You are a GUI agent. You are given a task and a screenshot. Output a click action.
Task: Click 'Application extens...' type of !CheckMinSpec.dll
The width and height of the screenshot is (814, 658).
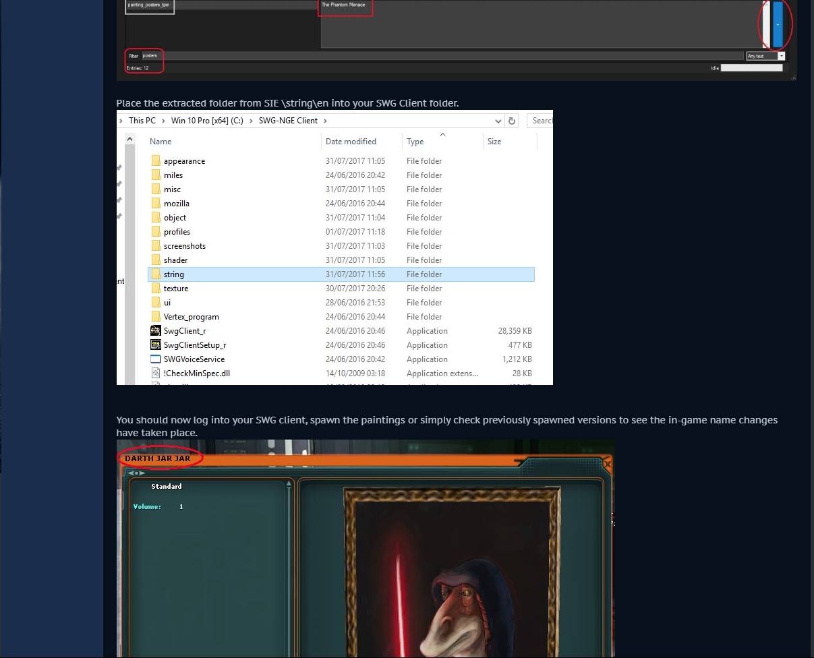tap(442, 373)
